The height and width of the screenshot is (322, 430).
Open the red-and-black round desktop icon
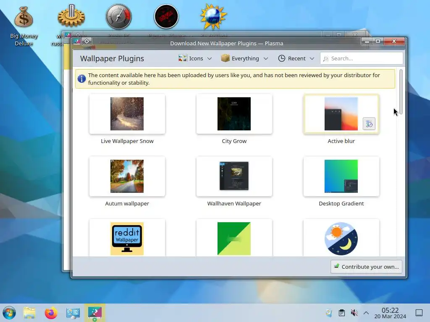[166, 16]
